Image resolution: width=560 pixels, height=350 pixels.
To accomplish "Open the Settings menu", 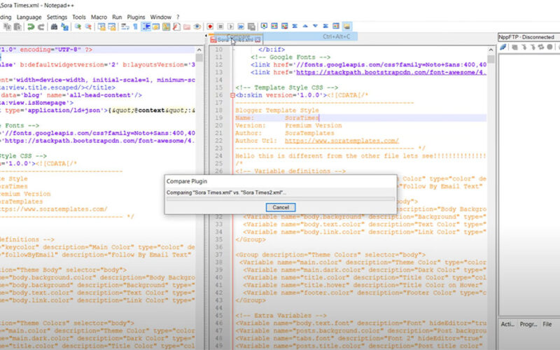I will (x=57, y=17).
